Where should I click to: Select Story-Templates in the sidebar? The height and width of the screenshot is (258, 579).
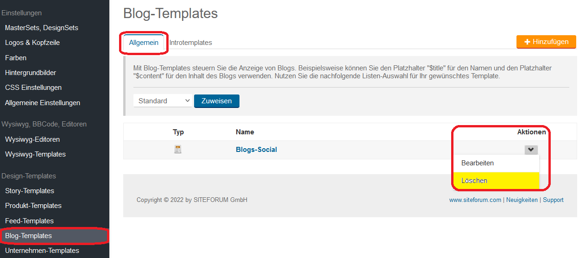pos(30,191)
